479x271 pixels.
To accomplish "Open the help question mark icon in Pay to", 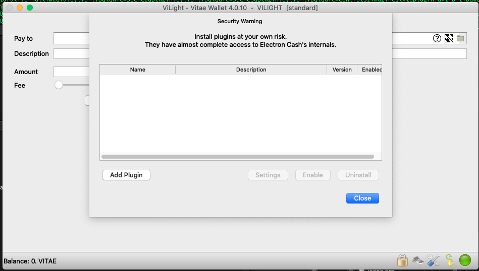I will (437, 38).
